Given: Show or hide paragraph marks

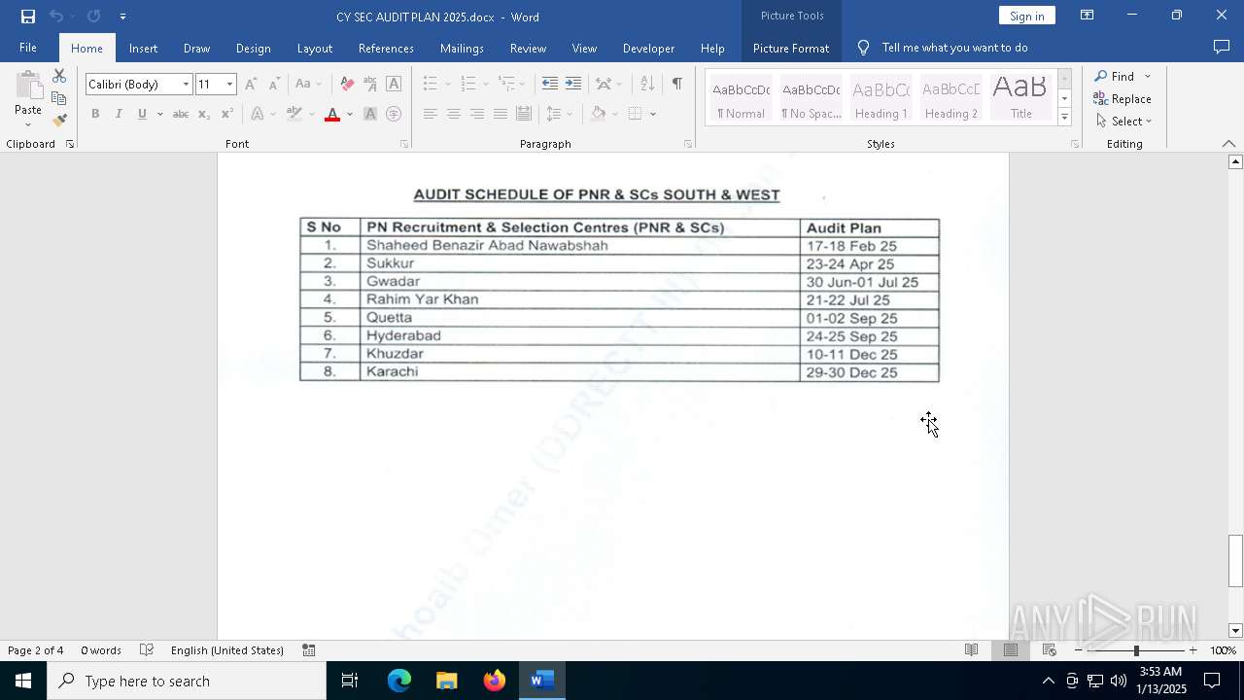Looking at the screenshot, I should coord(677,85).
